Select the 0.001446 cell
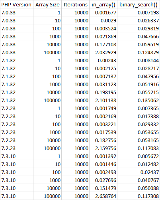Screen dimensions: 160x200 (103, 164)
